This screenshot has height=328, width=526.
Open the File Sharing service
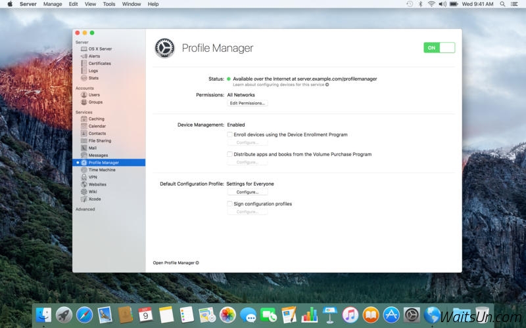pos(96,140)
